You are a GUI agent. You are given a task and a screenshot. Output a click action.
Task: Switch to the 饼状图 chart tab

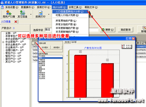tap(67, 42)
